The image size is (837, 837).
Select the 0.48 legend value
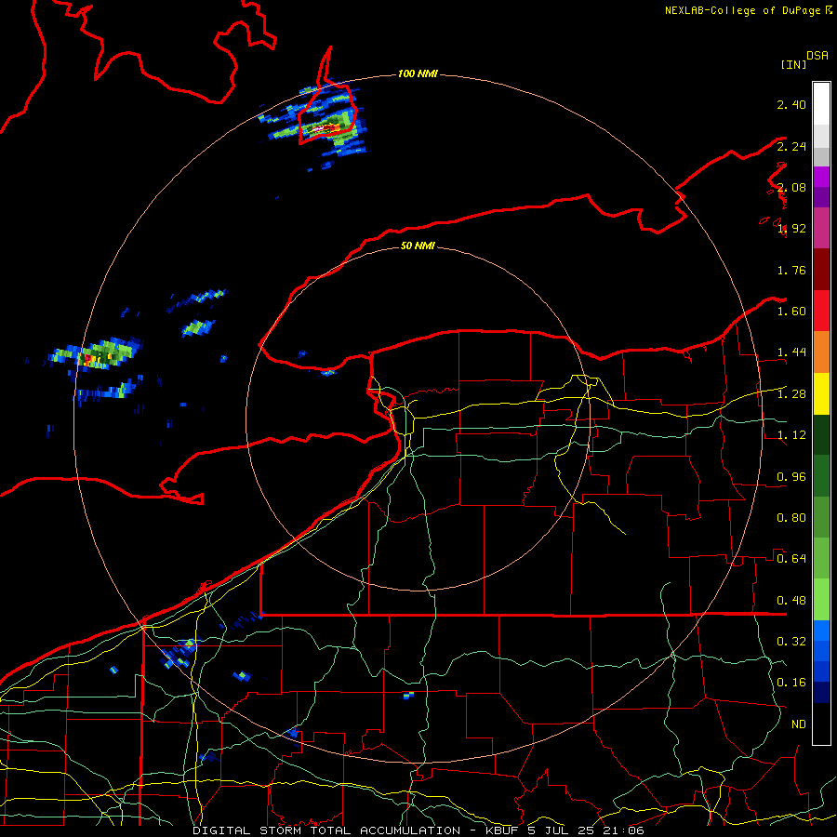(791, 601)
